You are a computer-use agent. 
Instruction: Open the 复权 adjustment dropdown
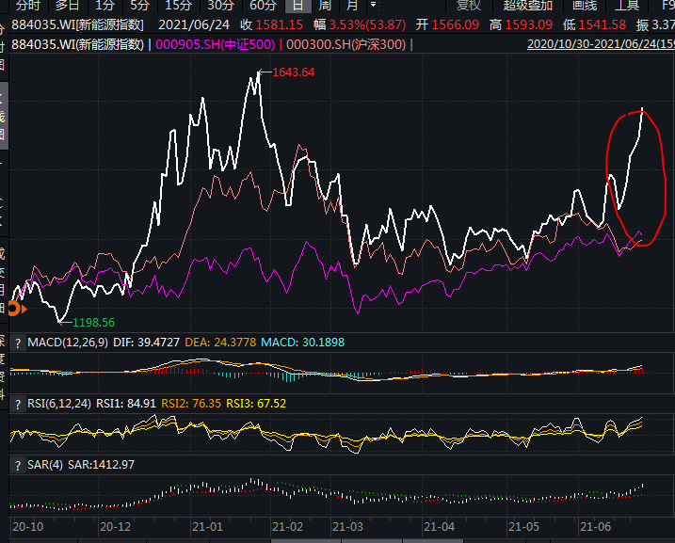pyautogui.click(x=469, y=6)
